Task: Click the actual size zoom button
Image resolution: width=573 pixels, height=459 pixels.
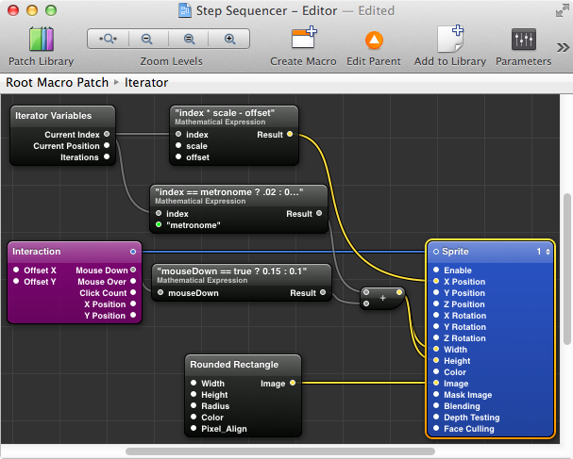Action: point(189,39)
